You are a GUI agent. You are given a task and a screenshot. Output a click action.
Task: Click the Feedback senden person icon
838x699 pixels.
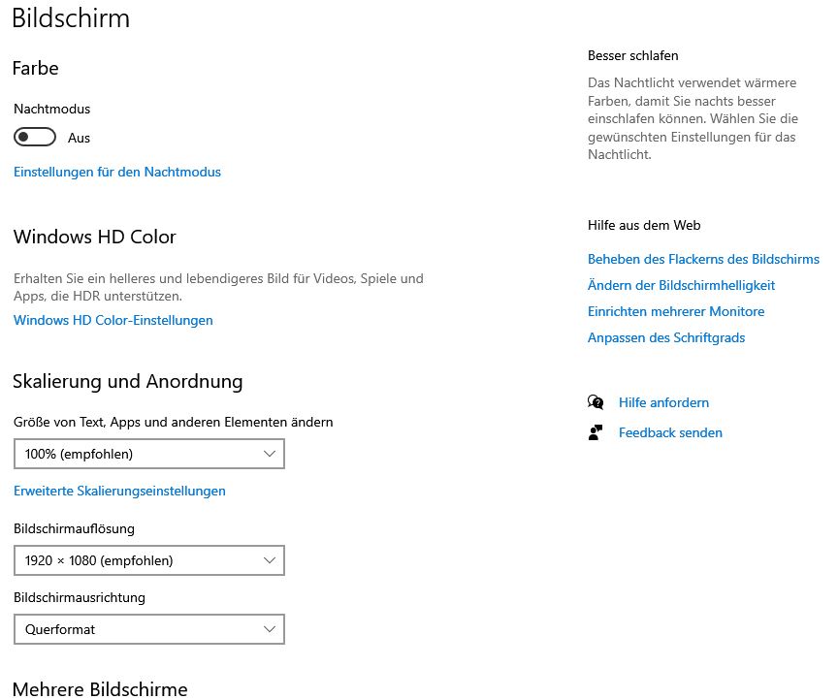point(596,432)
